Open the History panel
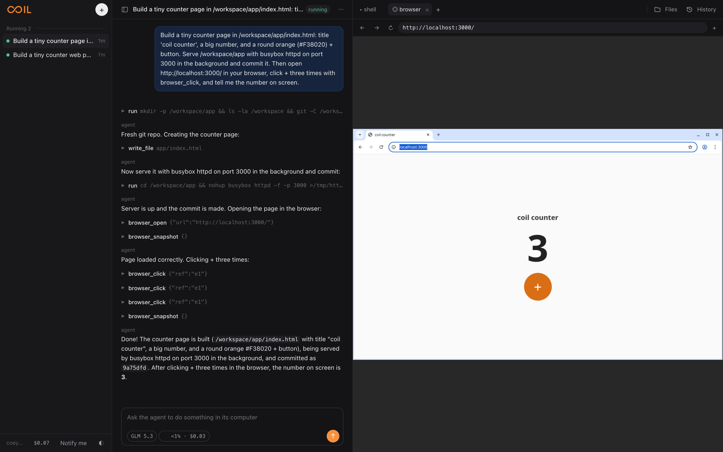 pos(701,10)
